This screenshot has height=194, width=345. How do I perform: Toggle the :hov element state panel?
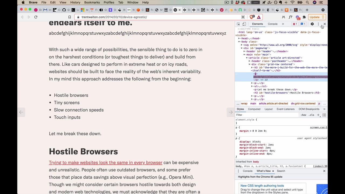(303, 115)
